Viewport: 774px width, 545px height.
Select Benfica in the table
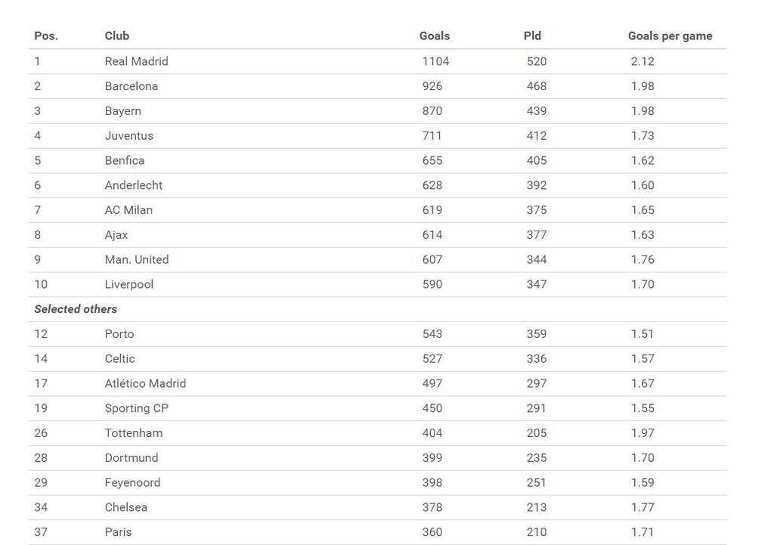[x=125, y=160]
